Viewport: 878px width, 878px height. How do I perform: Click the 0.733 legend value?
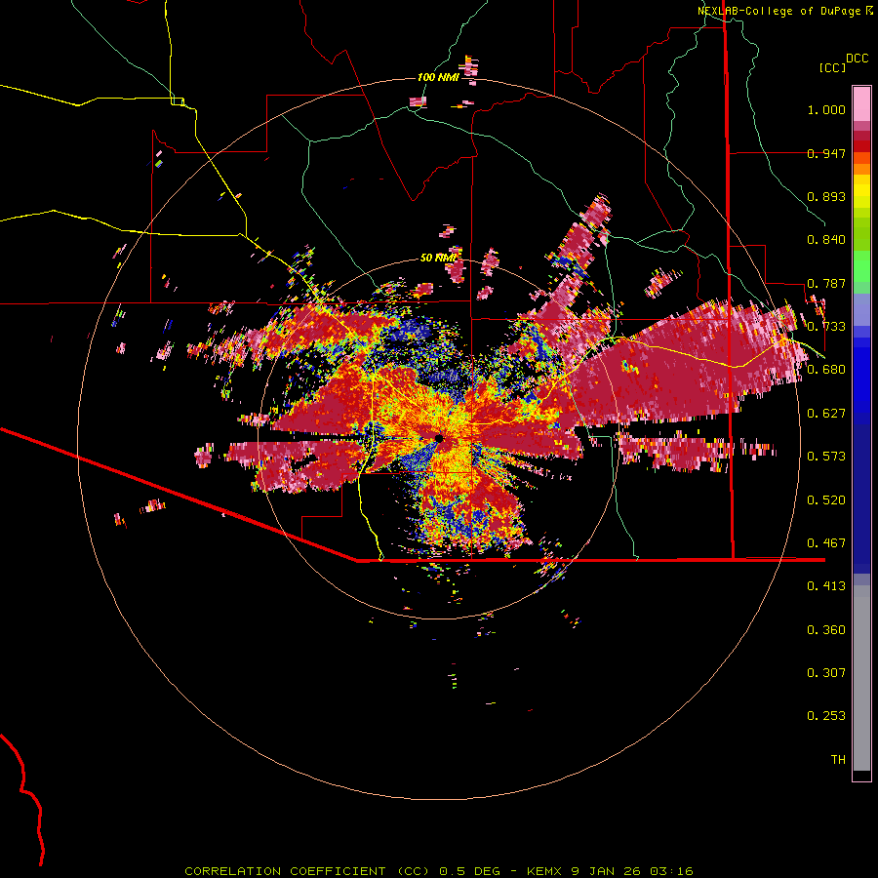click(x=826, y=327)
